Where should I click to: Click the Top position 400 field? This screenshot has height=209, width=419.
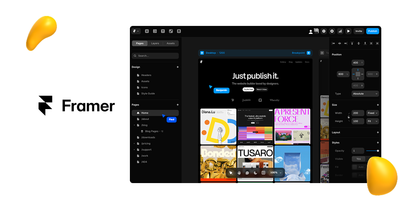358,63
